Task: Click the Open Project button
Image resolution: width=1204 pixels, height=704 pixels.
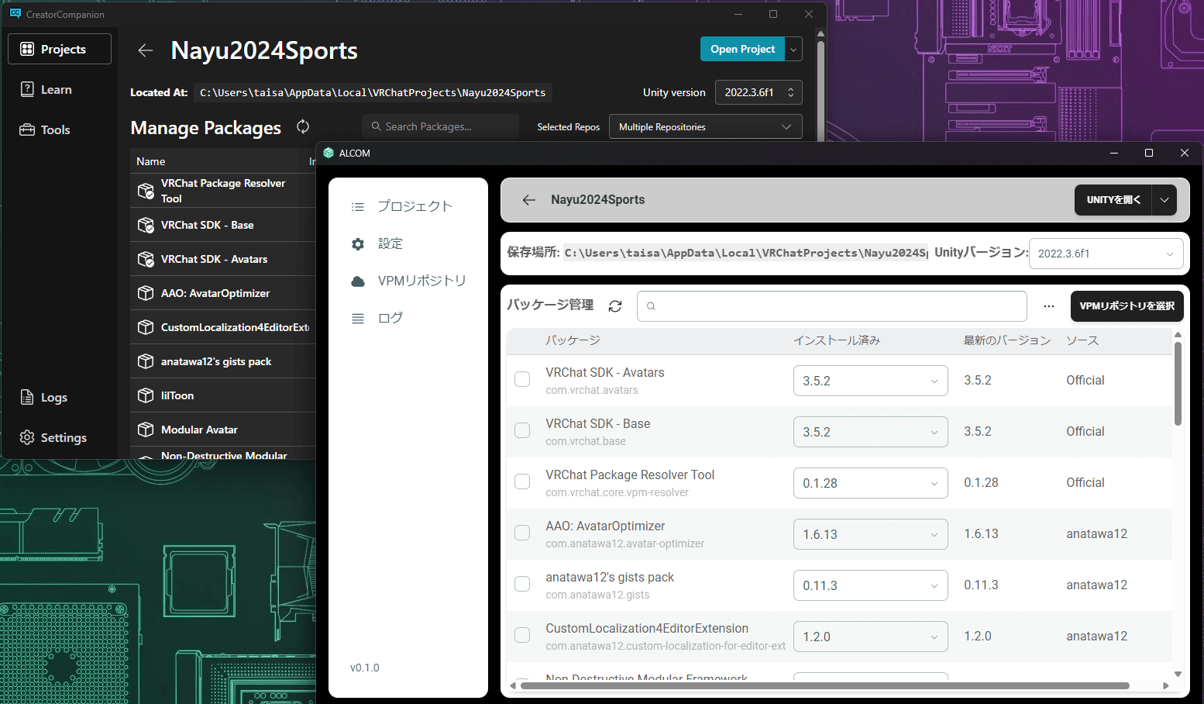Action: 742,49
